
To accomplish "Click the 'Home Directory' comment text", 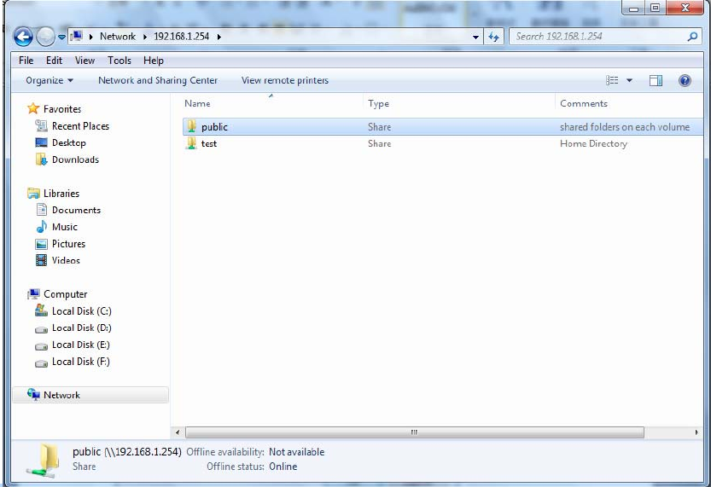I will pos(593,143).
